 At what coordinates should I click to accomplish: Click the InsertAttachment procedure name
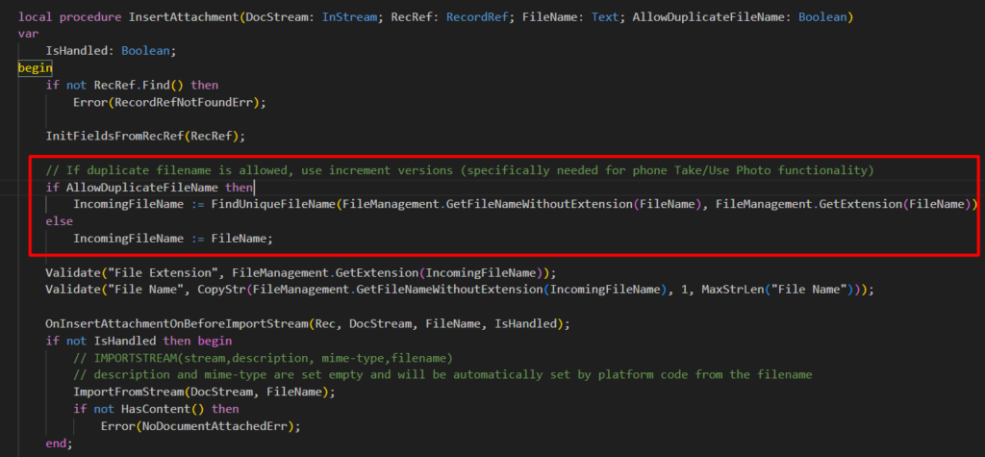[x=174, y=17]
